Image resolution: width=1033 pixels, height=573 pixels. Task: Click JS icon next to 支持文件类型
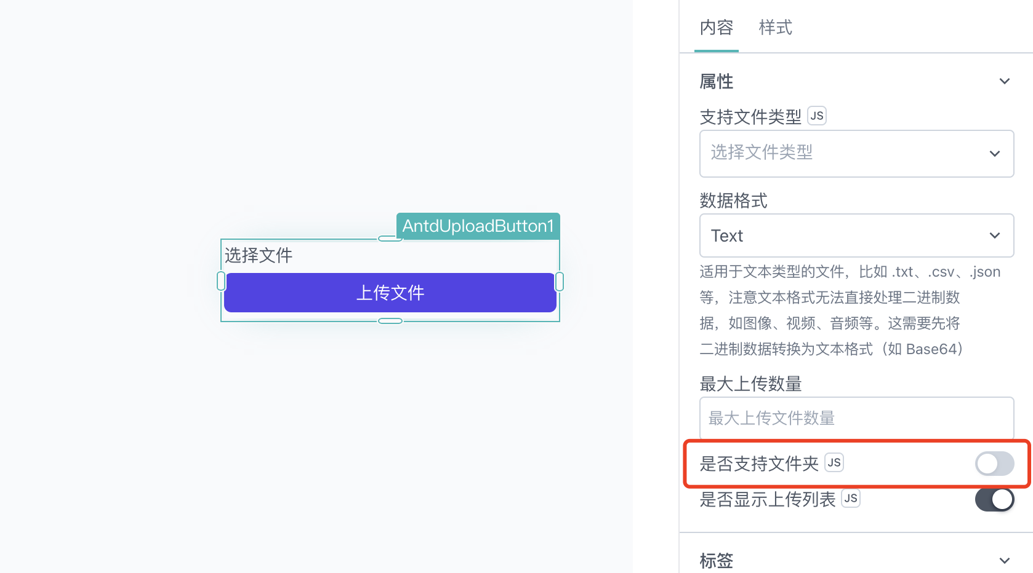[817, 116]
